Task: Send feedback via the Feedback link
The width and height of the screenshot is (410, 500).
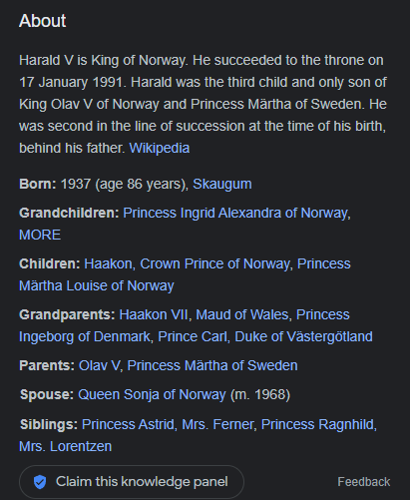Action: coord(364,482)
